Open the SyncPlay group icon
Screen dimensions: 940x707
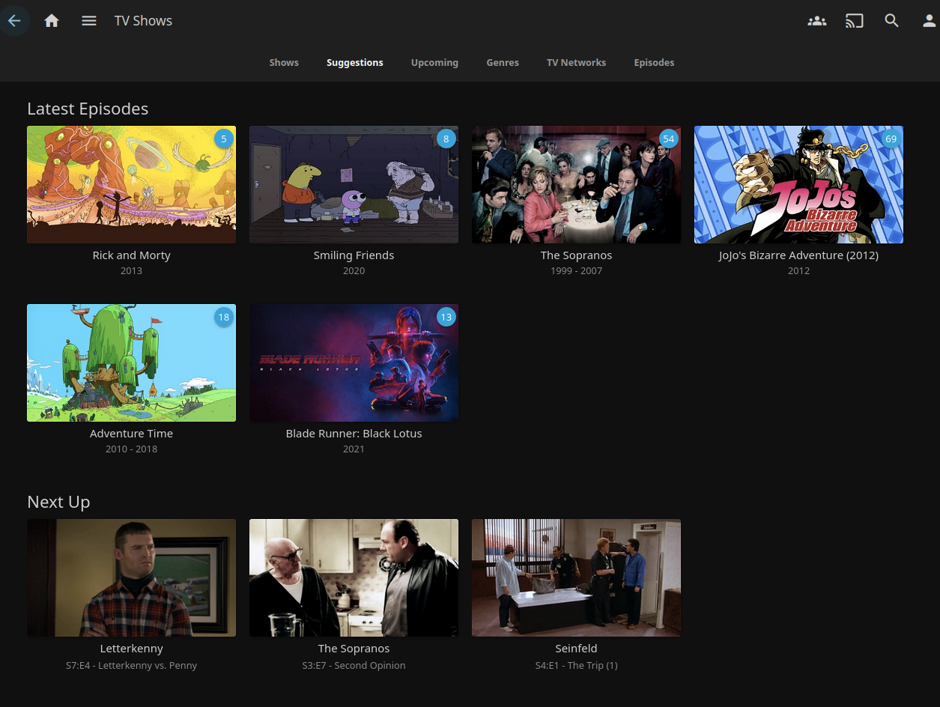(816, 21)
